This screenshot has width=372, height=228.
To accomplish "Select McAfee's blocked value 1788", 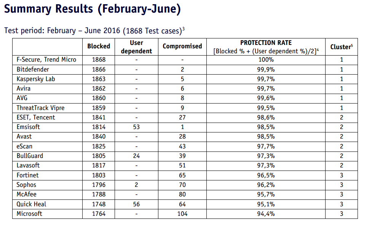I will (x=99, y=194).
